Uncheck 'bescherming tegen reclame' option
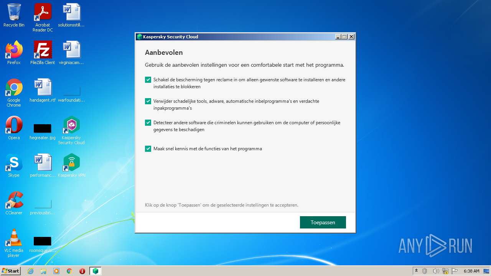The image size is (491, 276). pos(148,80)
